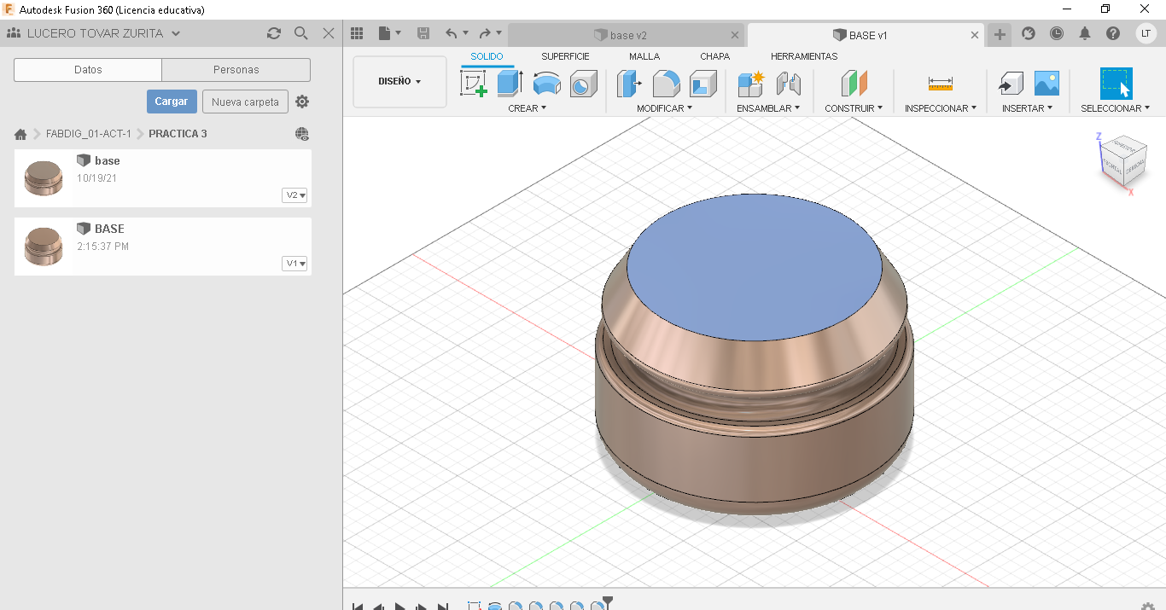Activate the Select window tool
The width and height of the screenshot is (1166, 610).
1116,84
